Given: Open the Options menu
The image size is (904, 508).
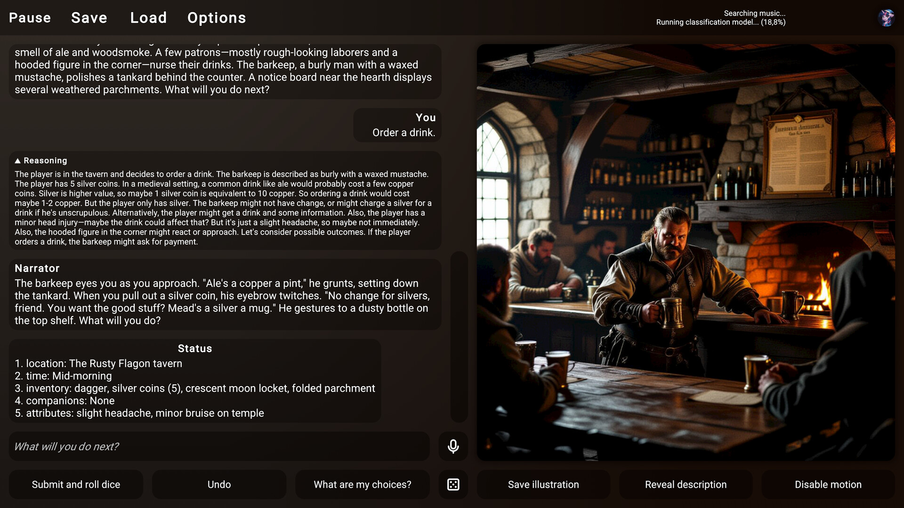Looking at the screenshot, I should click(216, 18).
